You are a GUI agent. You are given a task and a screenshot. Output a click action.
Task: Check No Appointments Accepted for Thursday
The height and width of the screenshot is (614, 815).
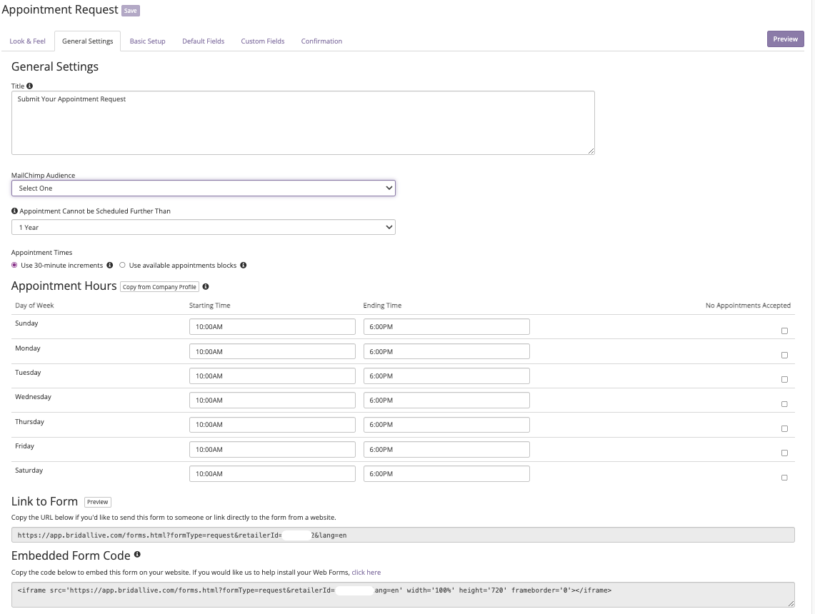pyautogui.click(x=784, y=428)
